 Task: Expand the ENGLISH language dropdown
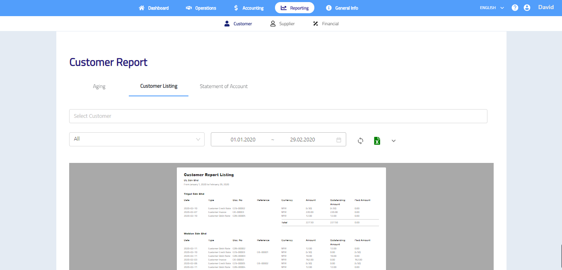point(492,8)
